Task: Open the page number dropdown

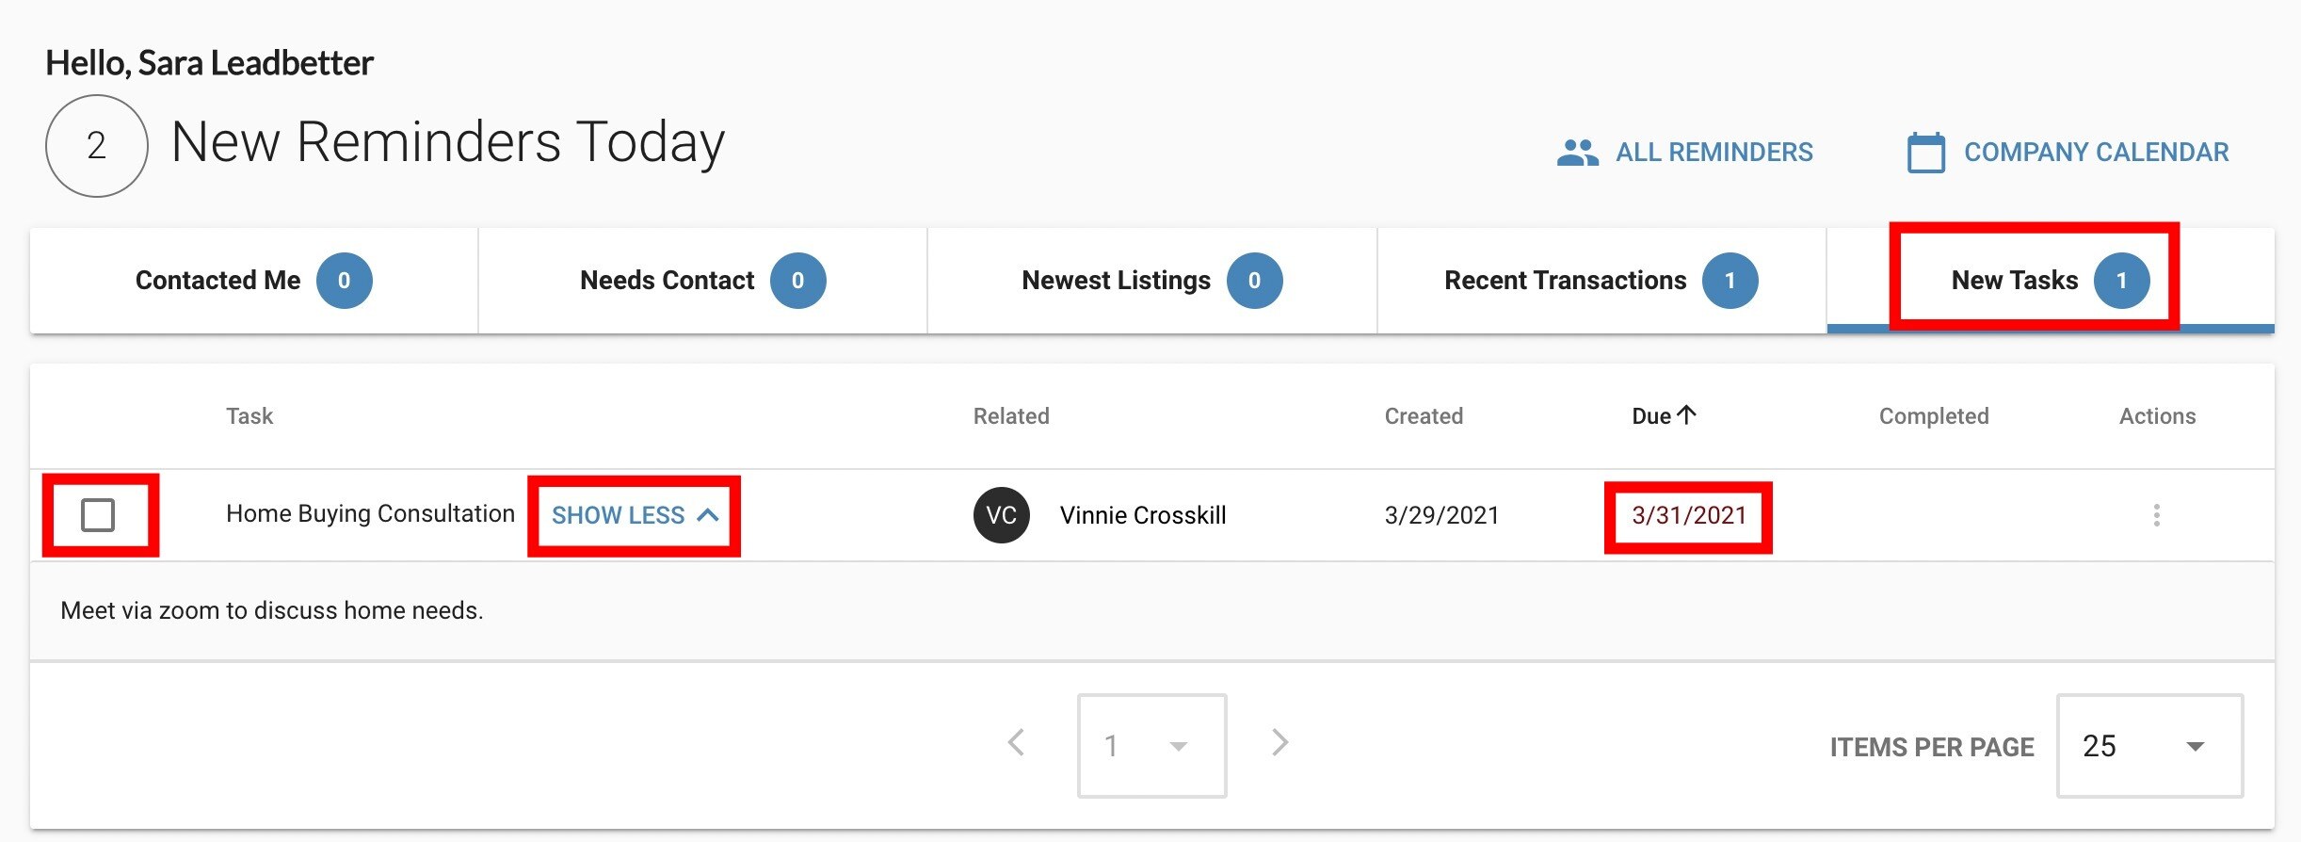Action: 1151,746
